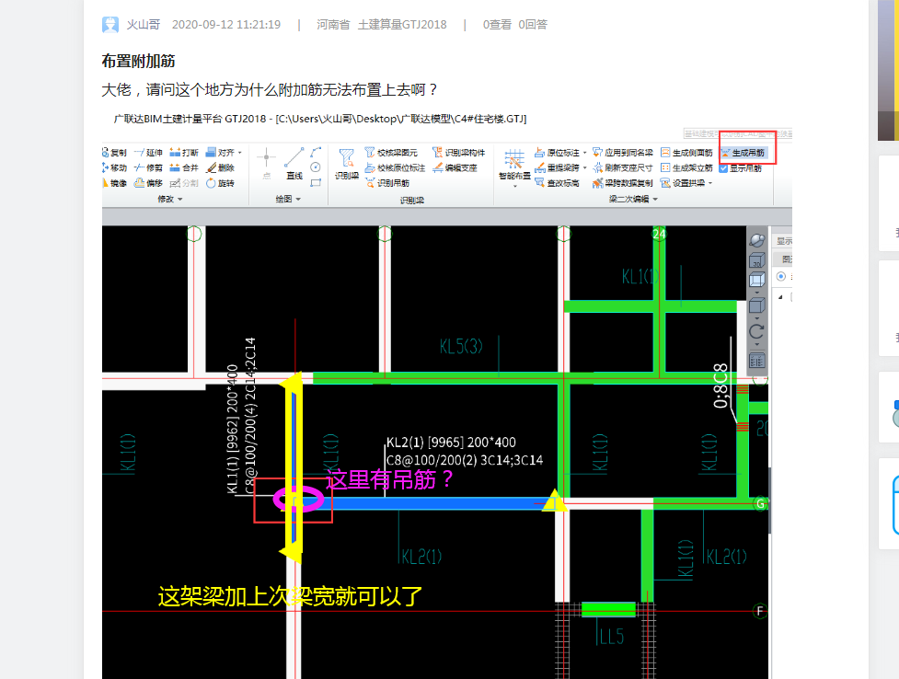Image resolution: width=899 pixels, height=679 pixels.
Task: Choose the 偏移 (offset) tool
Action: point(148,183)
